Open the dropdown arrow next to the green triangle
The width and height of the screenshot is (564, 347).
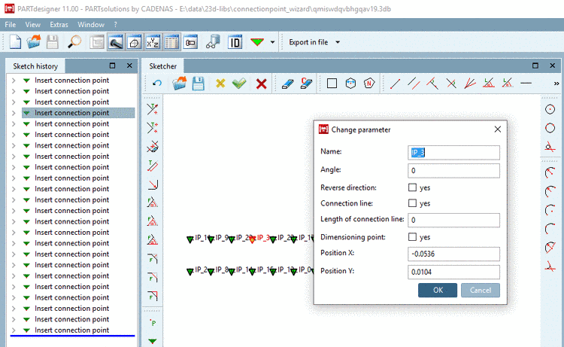272,42
